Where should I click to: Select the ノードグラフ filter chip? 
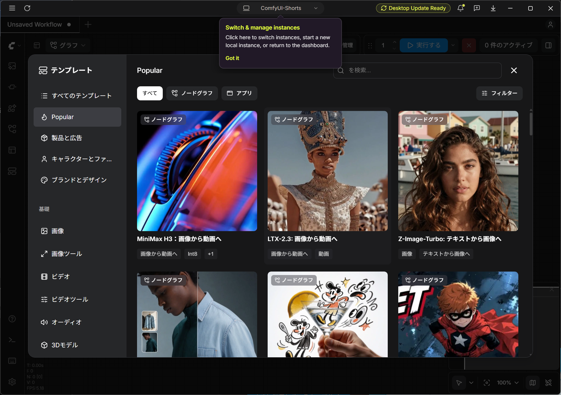point(192,93)
